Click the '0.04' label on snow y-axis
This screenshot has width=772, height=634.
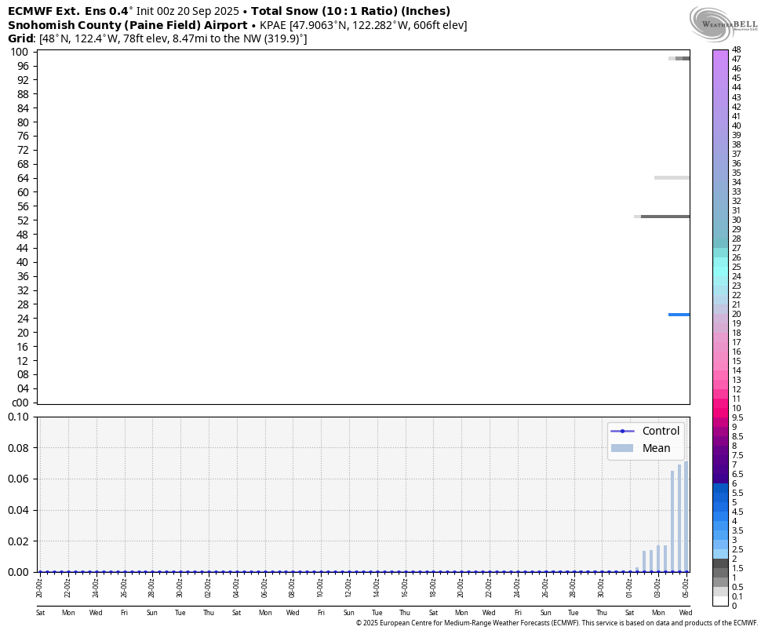(18, 510)
